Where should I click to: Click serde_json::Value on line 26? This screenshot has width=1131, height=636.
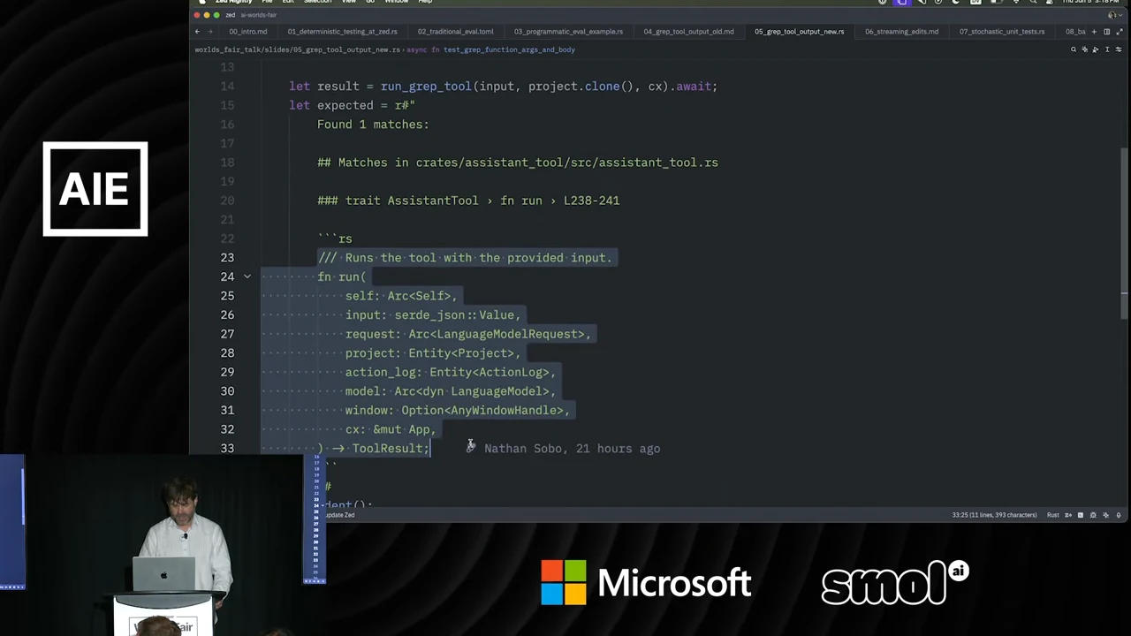tap(454, 315)
